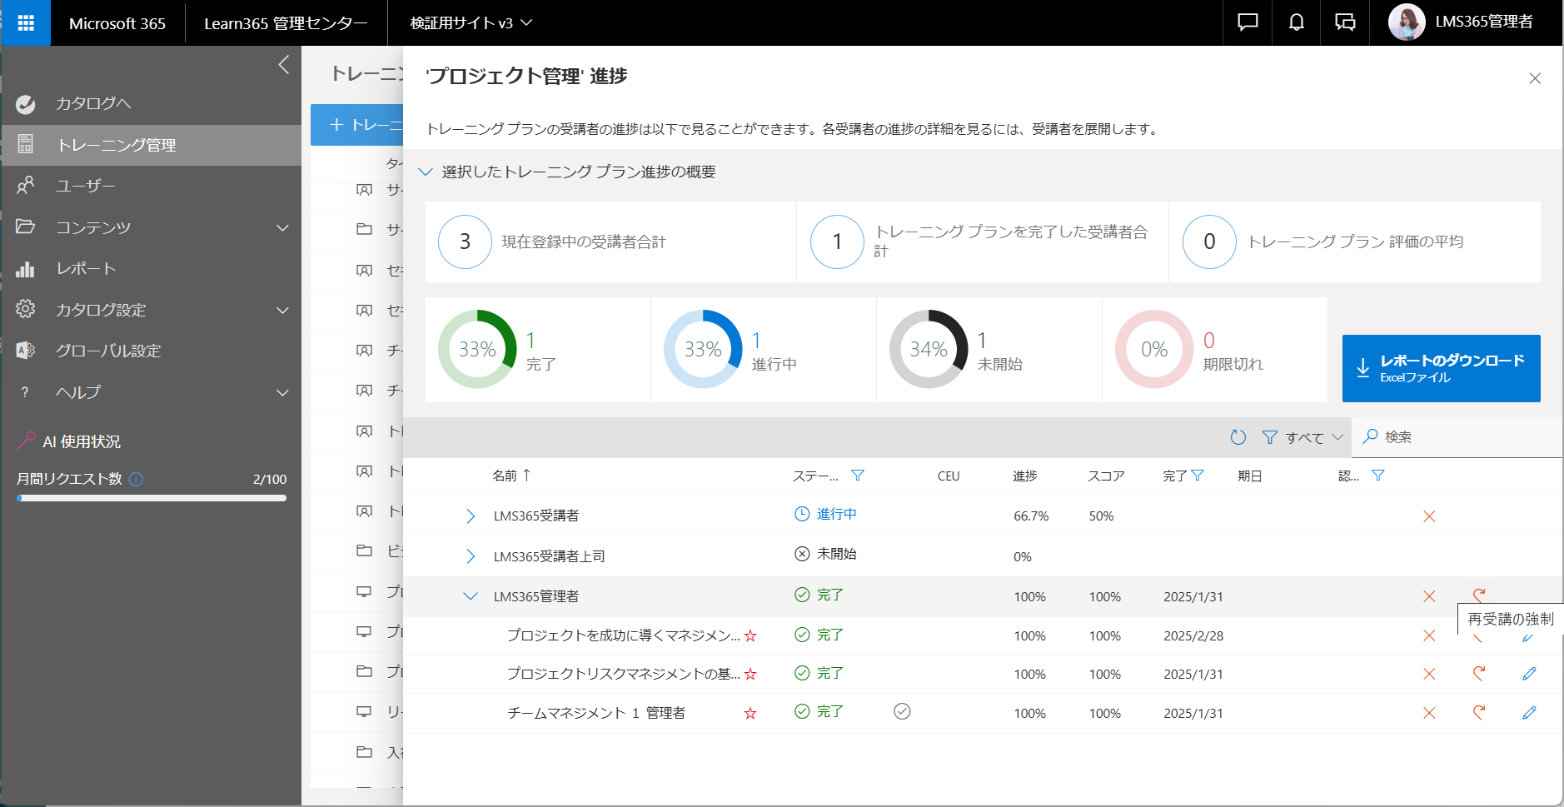Click the 進捗 column header

(x=1025, y=476)
